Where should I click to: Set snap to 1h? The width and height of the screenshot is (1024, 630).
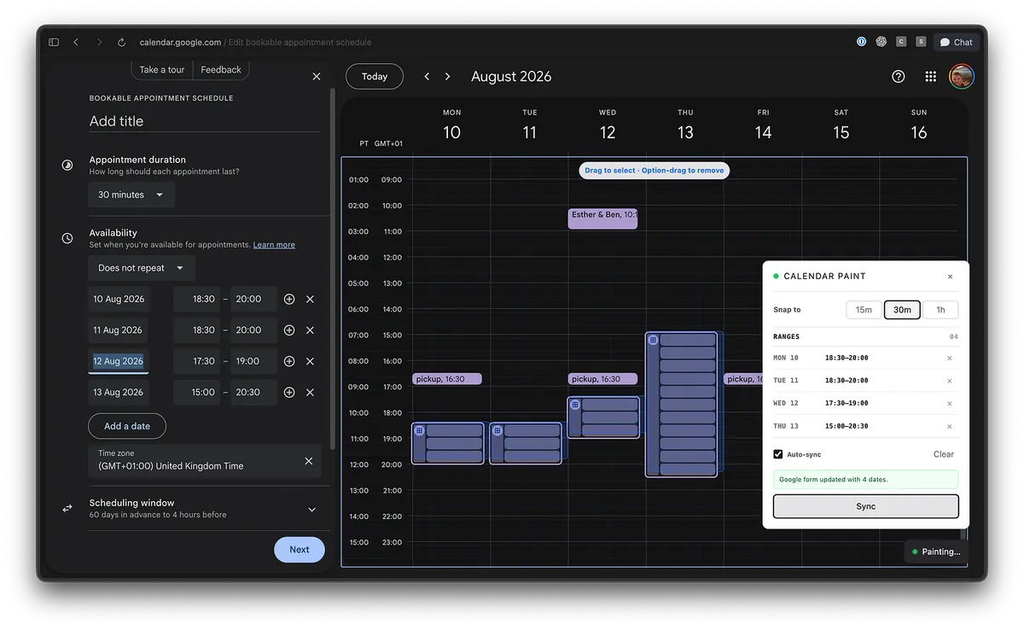(x=940, y=310)
